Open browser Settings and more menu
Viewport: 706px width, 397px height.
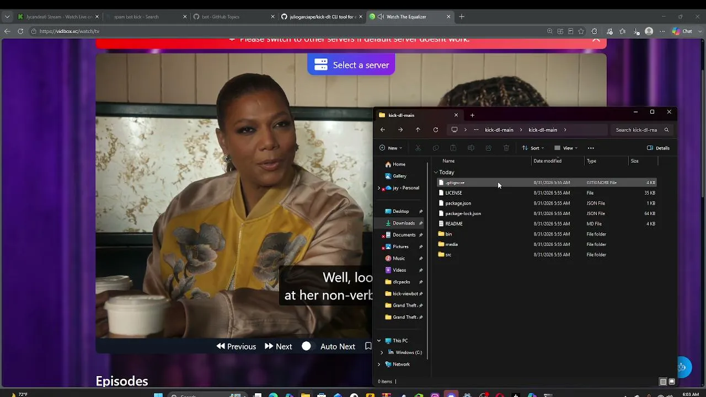662,31
